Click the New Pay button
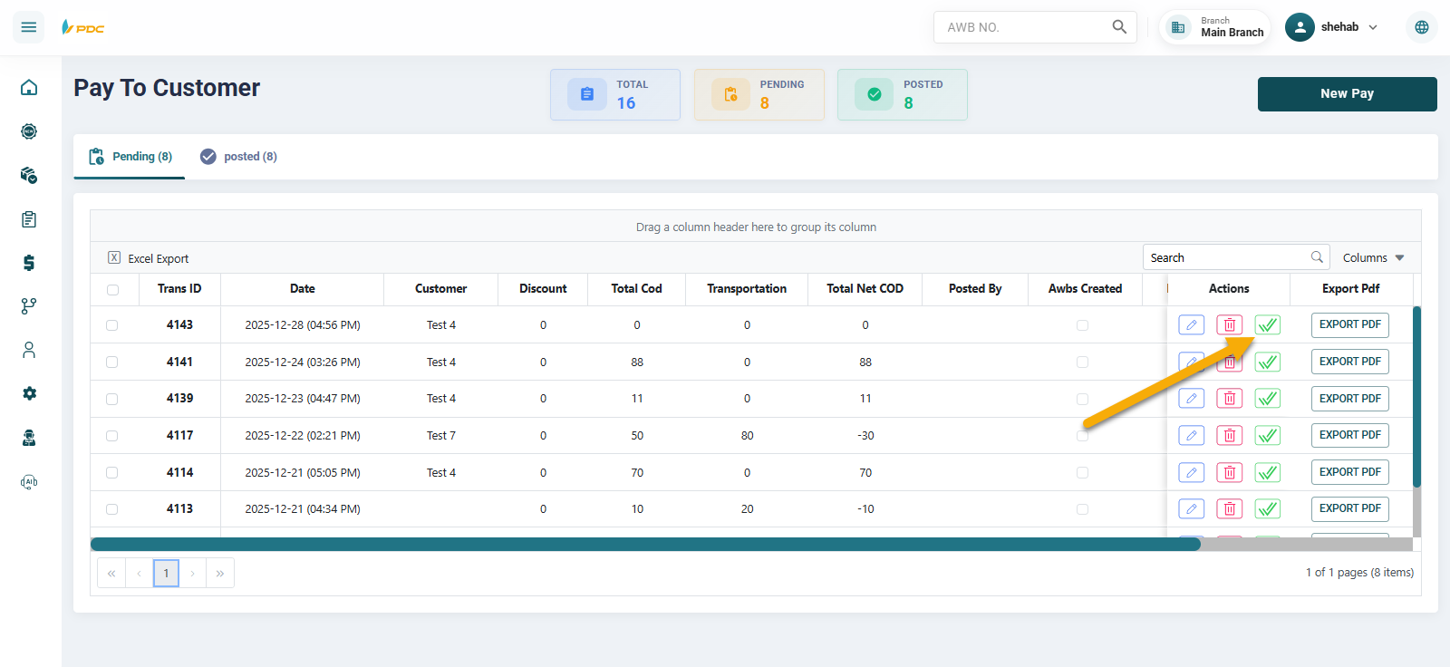Screen dimensions: 1450x667 [1347, 93]
